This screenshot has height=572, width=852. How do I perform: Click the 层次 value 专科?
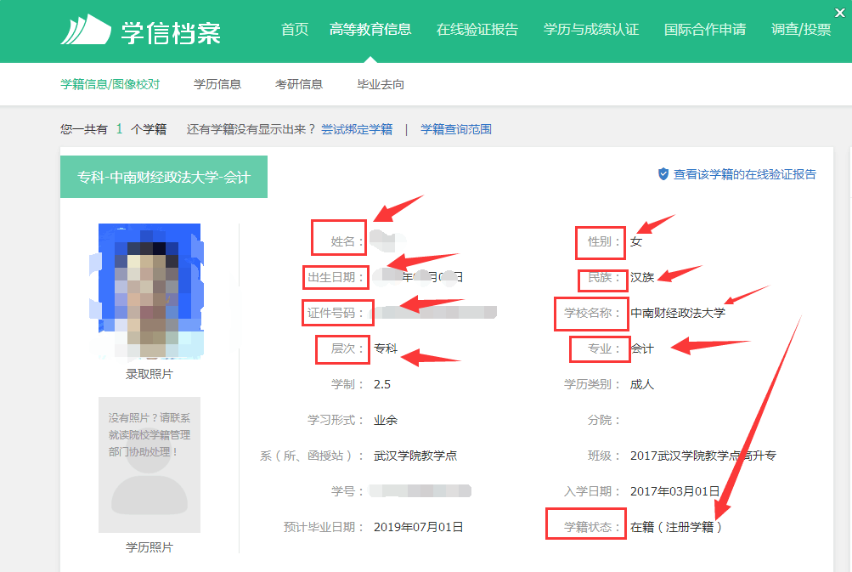[x=386, y=348]
